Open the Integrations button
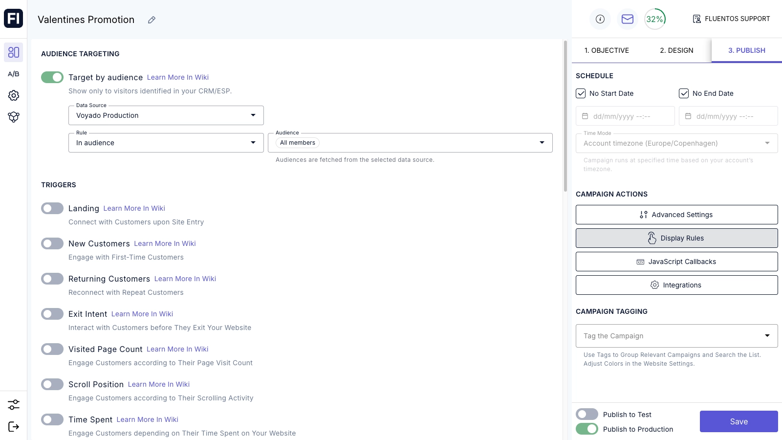Screen dimensions: 782x440 (x=677, y=285)
